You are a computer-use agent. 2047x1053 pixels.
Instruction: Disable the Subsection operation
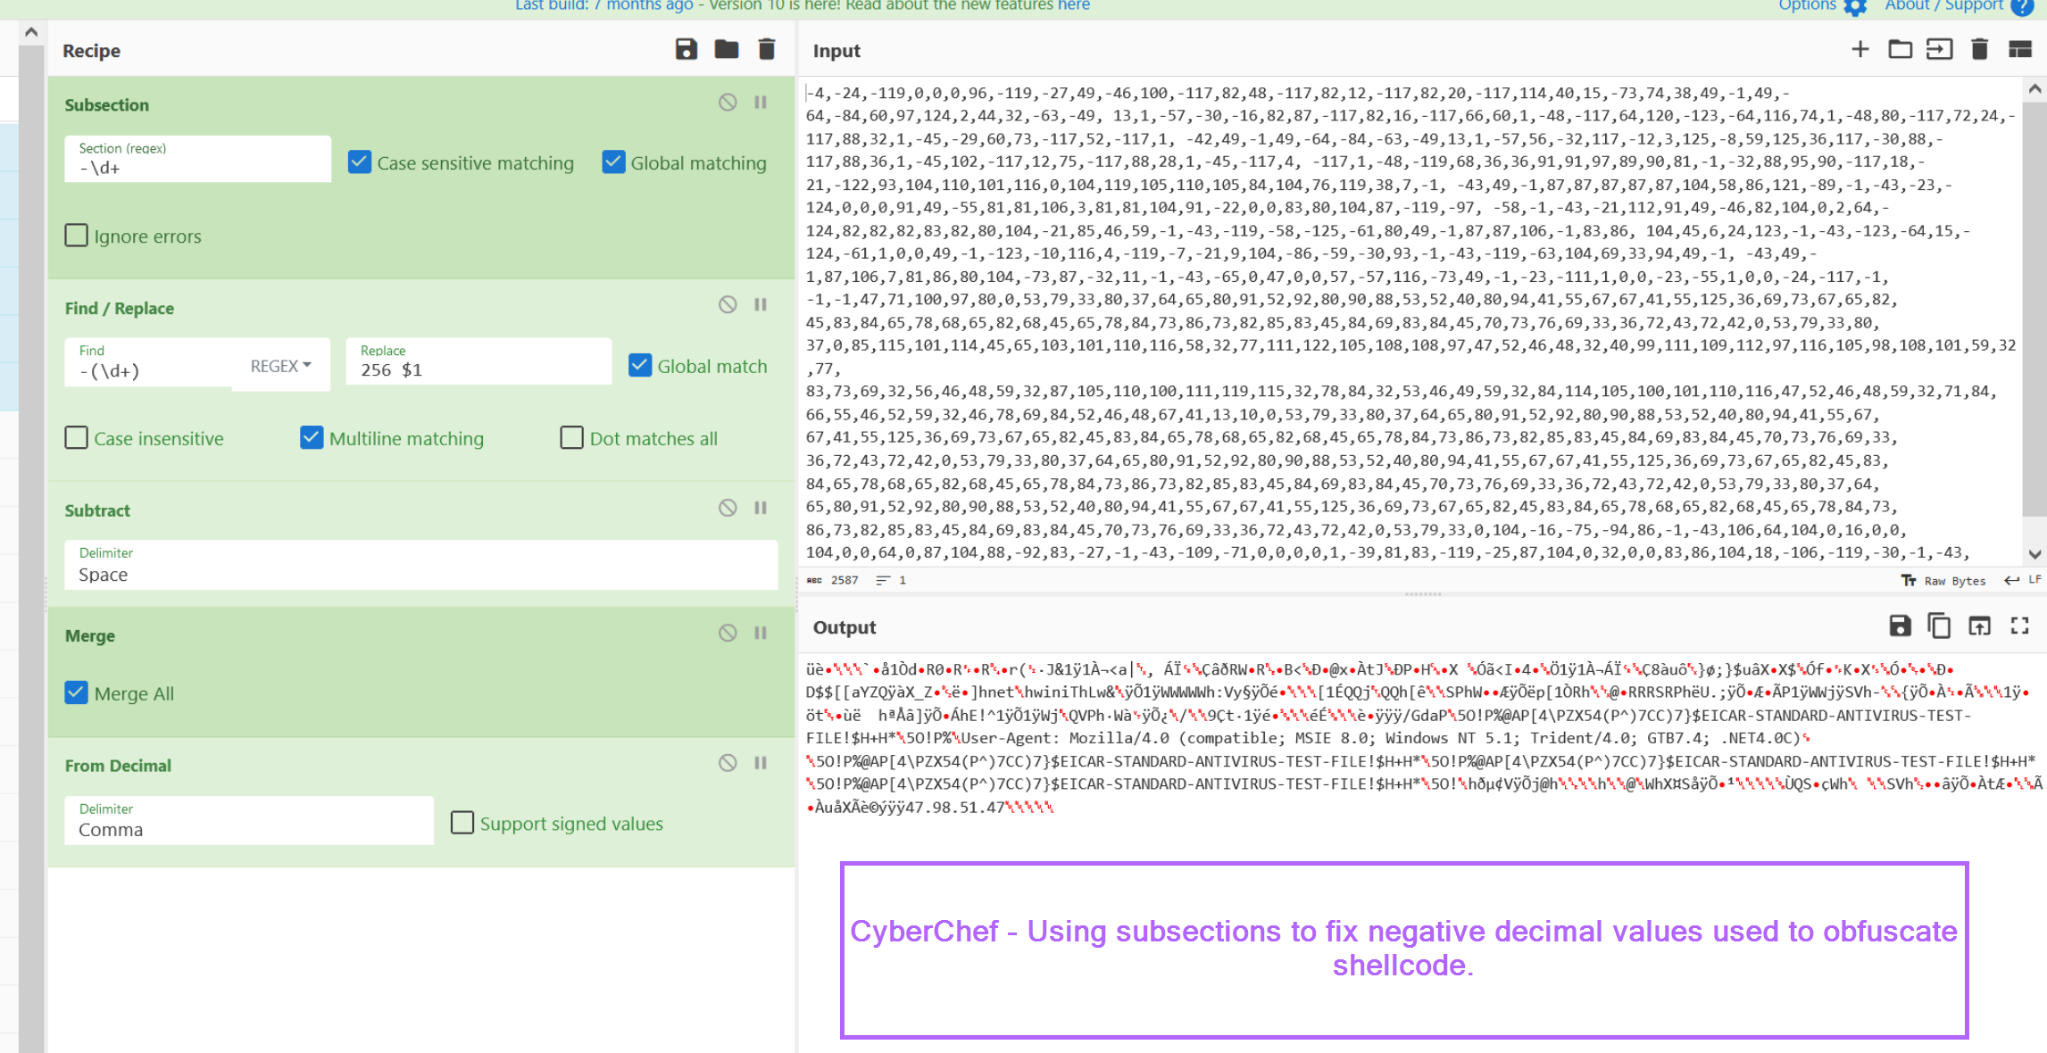click(x=728, y=103)
